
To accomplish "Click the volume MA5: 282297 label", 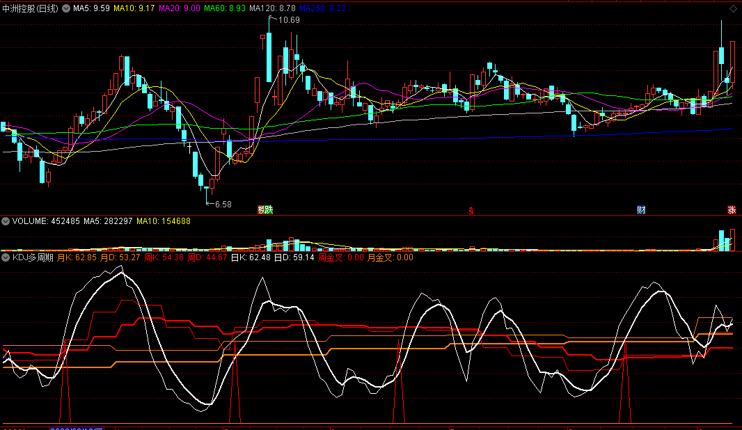I will 108,221.
